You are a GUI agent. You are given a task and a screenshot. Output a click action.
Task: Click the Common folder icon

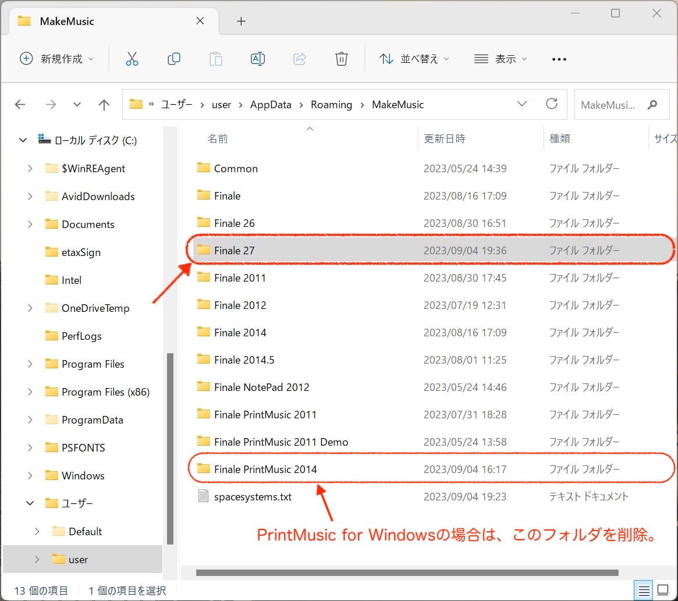tap(203, 168)
